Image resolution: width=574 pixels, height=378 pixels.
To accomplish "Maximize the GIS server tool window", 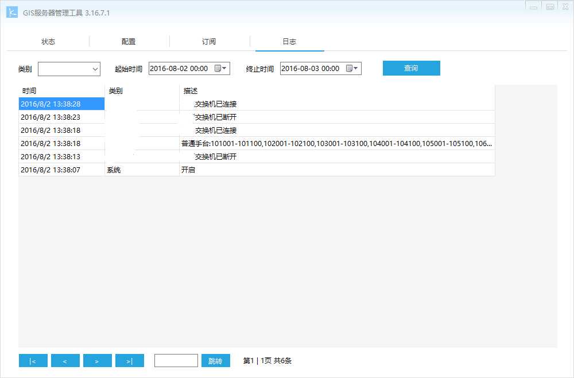I will click(x=550, y=7).
